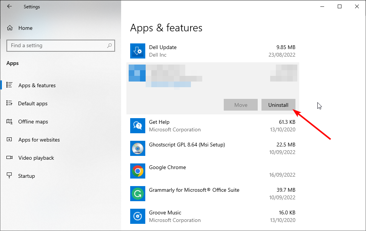
Task: Select the Groove Music icon
Action: (x=137, y=216)
